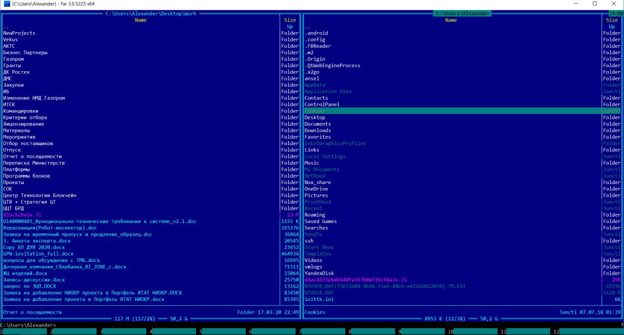Select the Downloads folder in right panel
Viewport: 624px width, 335px height.
pos(317,130)
